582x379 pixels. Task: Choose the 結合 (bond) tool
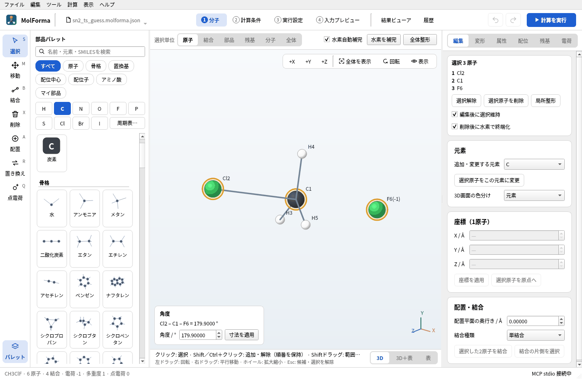[15, 94]
